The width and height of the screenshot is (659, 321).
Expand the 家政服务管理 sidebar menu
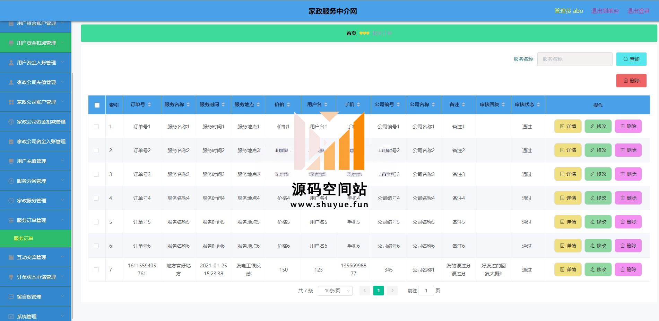point(36,201)
